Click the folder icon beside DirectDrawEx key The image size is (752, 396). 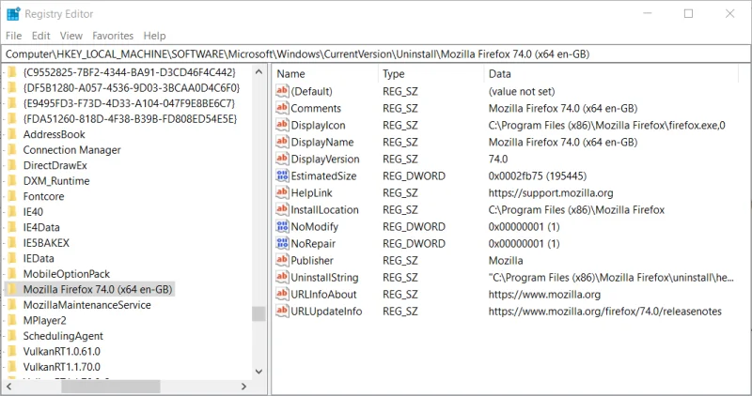coord(12,165)
